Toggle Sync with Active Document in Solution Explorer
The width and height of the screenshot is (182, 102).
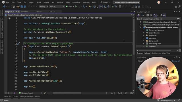tap(155, 15)
